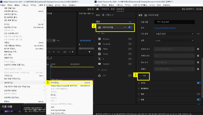Collapse the 게시 publish section

pos(99,33)
